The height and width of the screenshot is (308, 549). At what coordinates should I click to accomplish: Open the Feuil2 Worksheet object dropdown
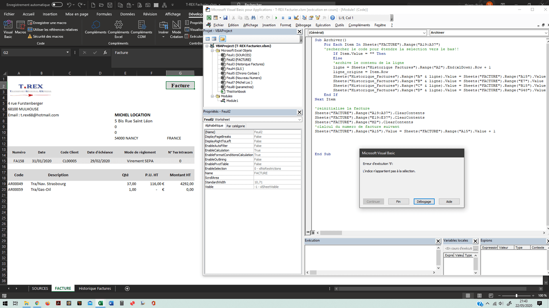point(299,119)
